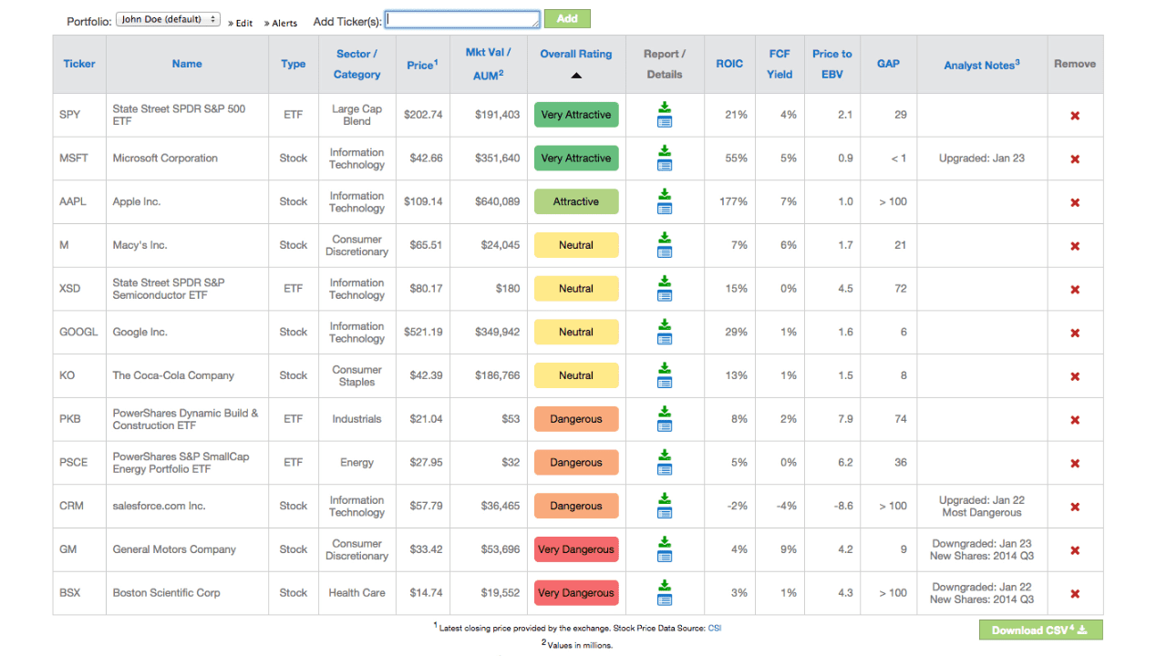
Task: Remove PKB from the portfolio
Action: (1075, 420)
